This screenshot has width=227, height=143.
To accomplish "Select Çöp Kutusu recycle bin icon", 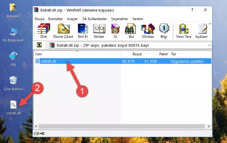I will 13,83.
